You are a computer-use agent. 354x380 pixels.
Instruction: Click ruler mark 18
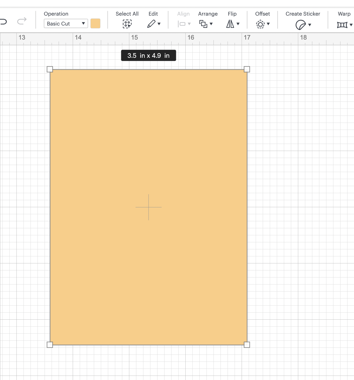pos(303,37)
